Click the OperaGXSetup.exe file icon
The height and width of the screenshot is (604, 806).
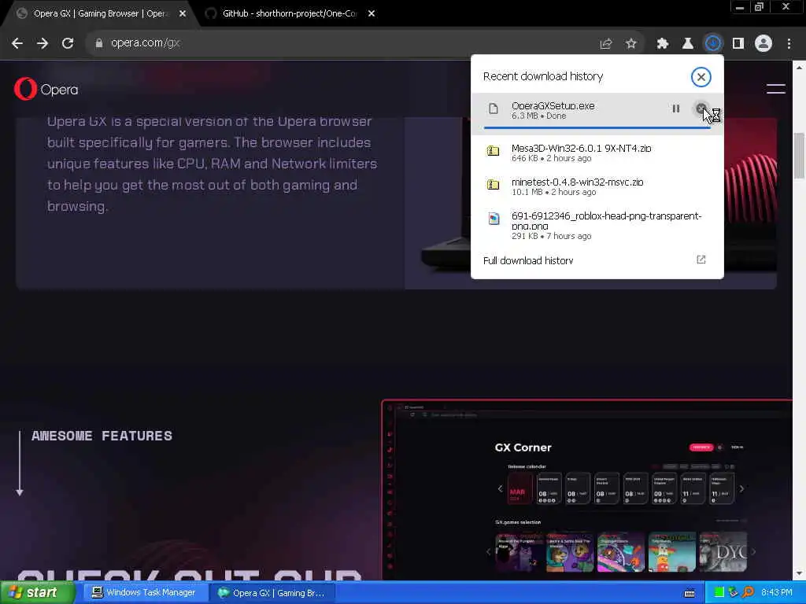click(x=494, y=109)
